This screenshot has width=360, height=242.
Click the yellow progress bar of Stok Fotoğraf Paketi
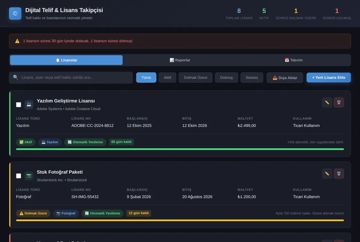(180, 220)
